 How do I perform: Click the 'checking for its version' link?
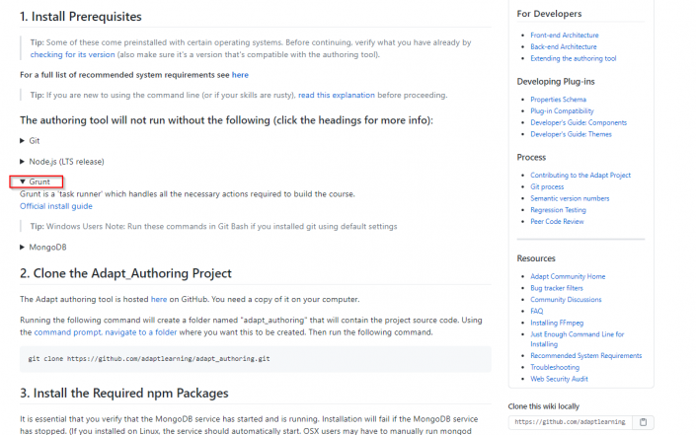[x=74, y=54]
